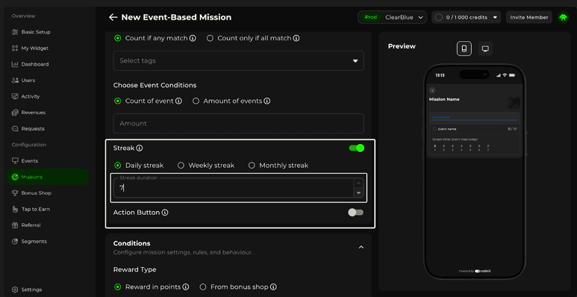Click the My Widget sidebar icon
The width and height of the screenshot is (577, 297).
click(15, 49)
